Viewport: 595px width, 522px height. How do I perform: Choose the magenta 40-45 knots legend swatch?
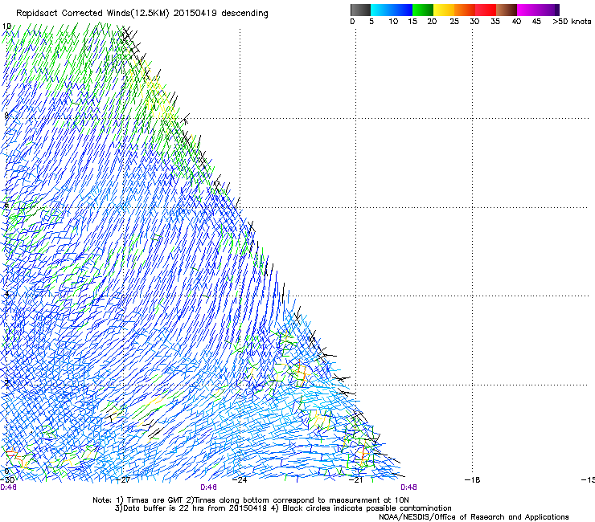(x=527, y=10)
